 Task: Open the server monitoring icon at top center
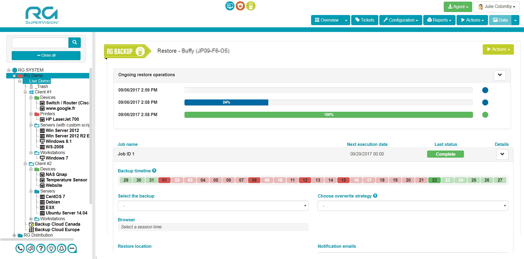point(230,6)
